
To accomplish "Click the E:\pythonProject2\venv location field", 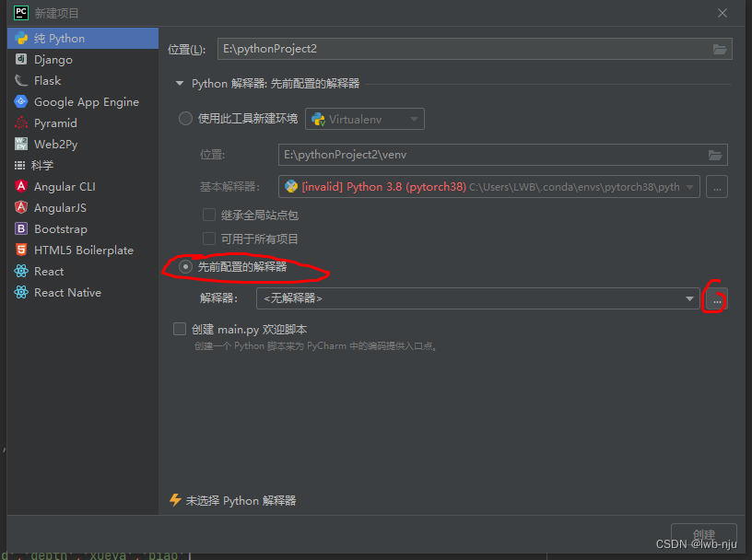I will [502, 155].
